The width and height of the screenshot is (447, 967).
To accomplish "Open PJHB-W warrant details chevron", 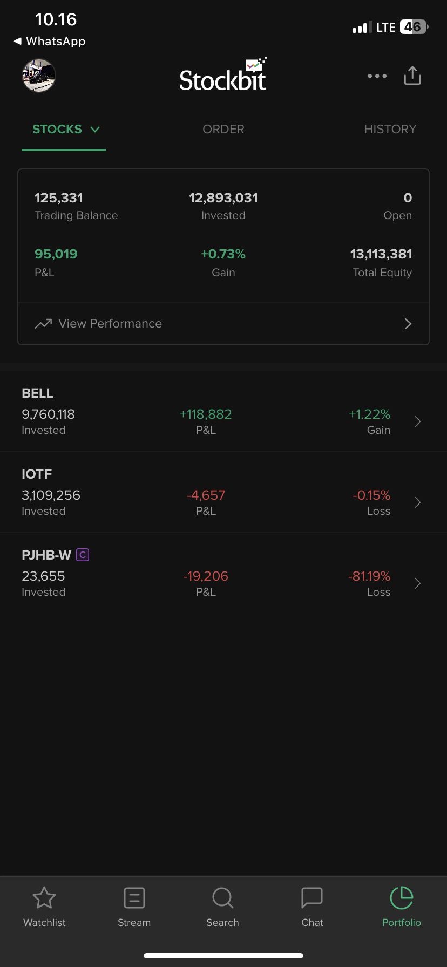I will pos(417,583).
